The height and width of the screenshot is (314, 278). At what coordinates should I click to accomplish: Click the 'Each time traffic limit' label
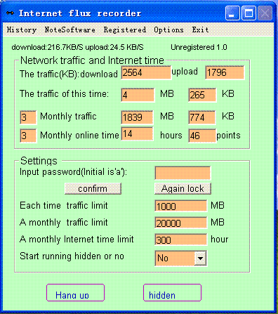point(64,206)
